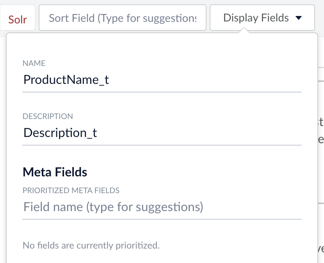Click into the Name field containing ProductName_t
This screenshot has width=324, height=263.
coord(162,80)
